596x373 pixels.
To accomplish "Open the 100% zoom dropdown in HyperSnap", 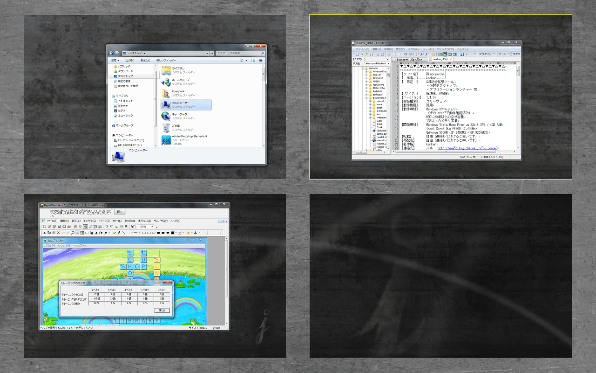I will tap(152, 227).
